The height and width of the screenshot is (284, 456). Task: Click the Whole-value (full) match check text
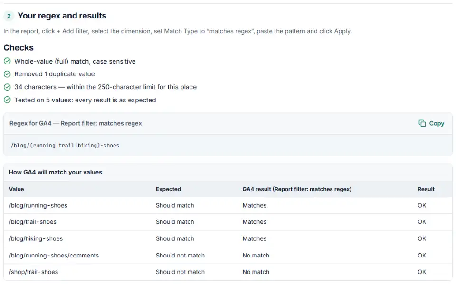coord(75,61)
